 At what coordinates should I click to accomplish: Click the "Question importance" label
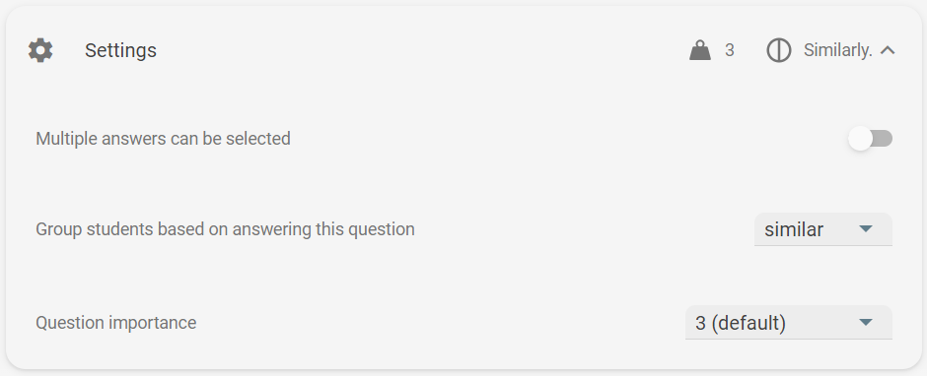point(116,323)
